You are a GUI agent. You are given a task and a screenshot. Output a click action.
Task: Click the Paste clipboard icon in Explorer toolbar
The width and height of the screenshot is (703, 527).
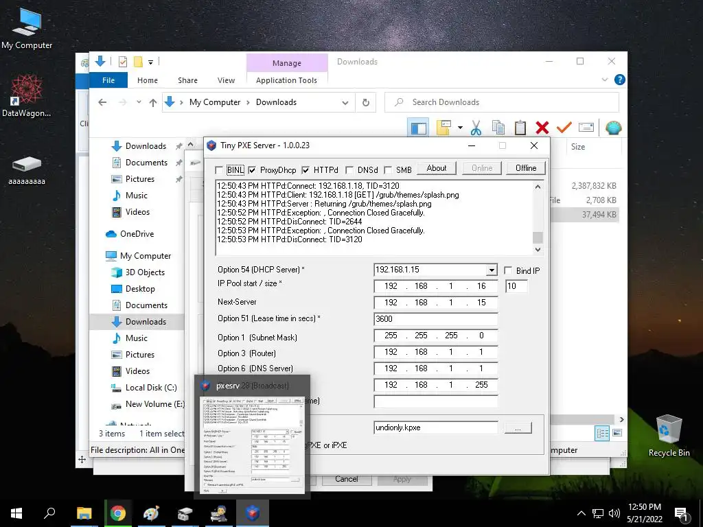pos(520,128)
